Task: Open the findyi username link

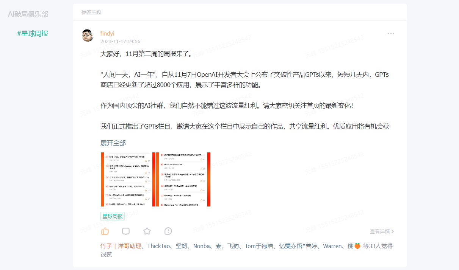Action: click(107, 34)
